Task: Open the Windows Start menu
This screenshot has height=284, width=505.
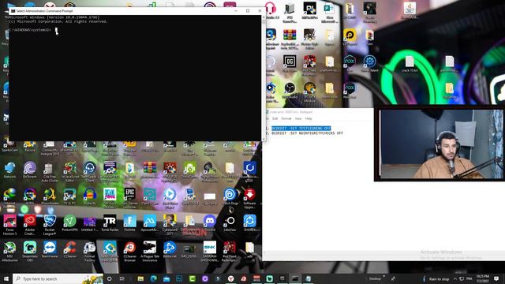Action: pyautogui.click(x=6, y=278)
